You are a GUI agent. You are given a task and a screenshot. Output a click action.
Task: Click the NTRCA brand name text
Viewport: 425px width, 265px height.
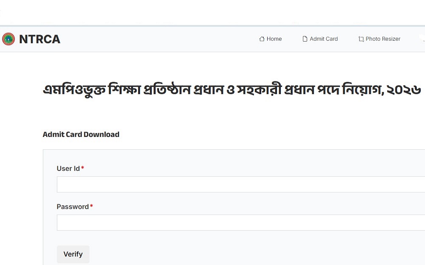tap(40, 39)
